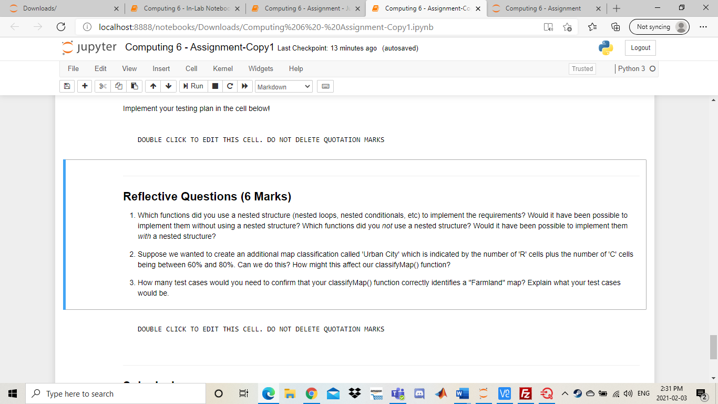Click the browser address bar URL

point(266,27)
